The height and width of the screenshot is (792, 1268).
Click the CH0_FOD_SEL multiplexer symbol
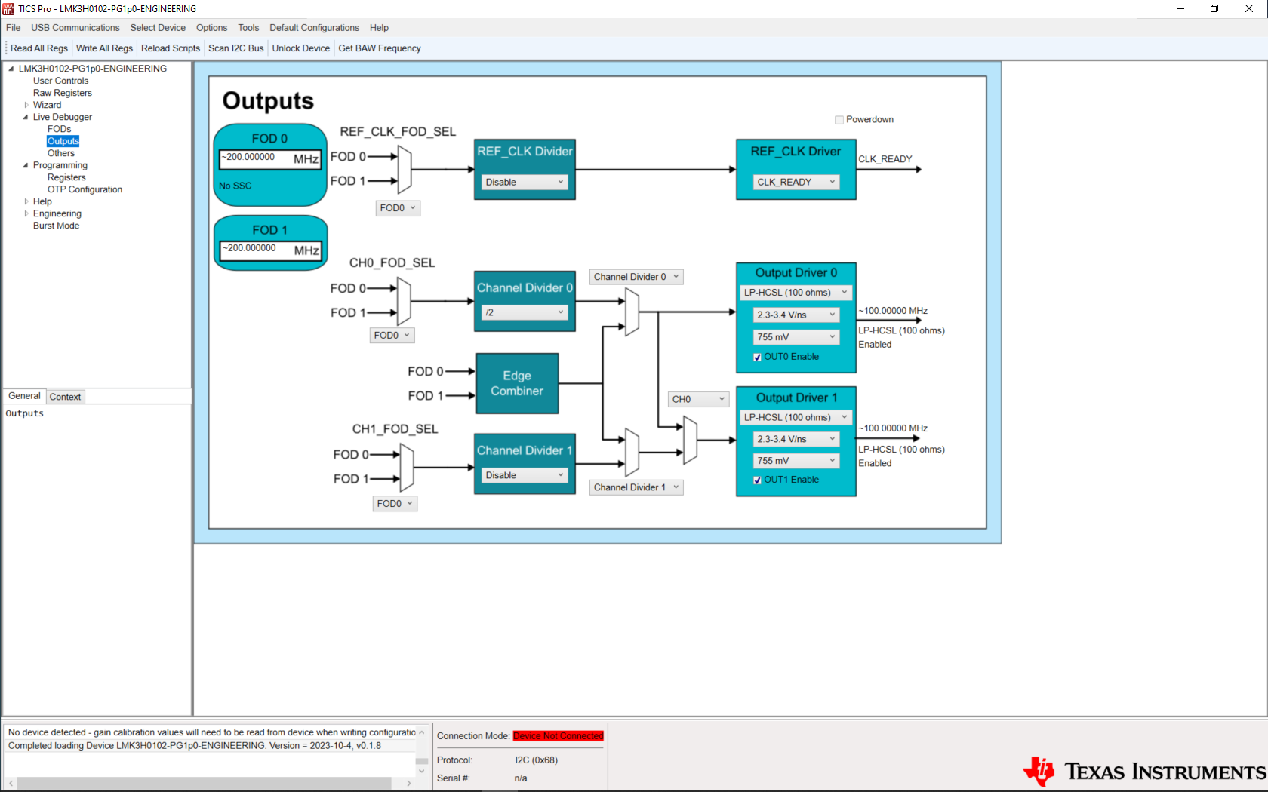[404, 301]
